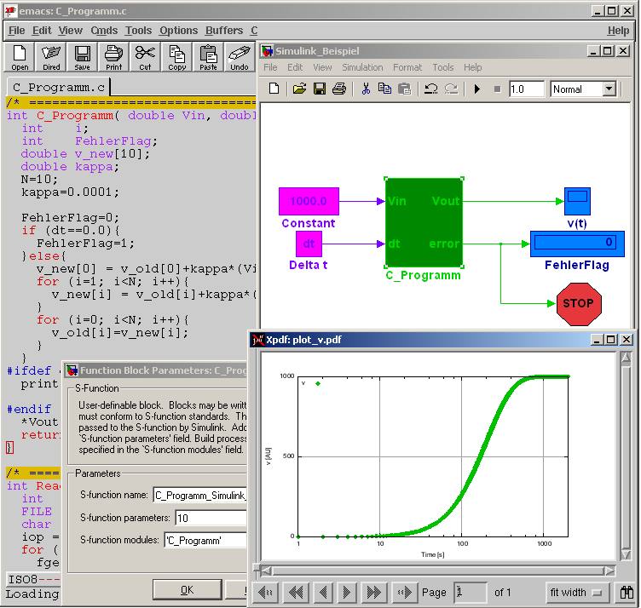Click the Save icon in emacs toolbar
Viewport: 641px width, 608px height.
point(82,57)
